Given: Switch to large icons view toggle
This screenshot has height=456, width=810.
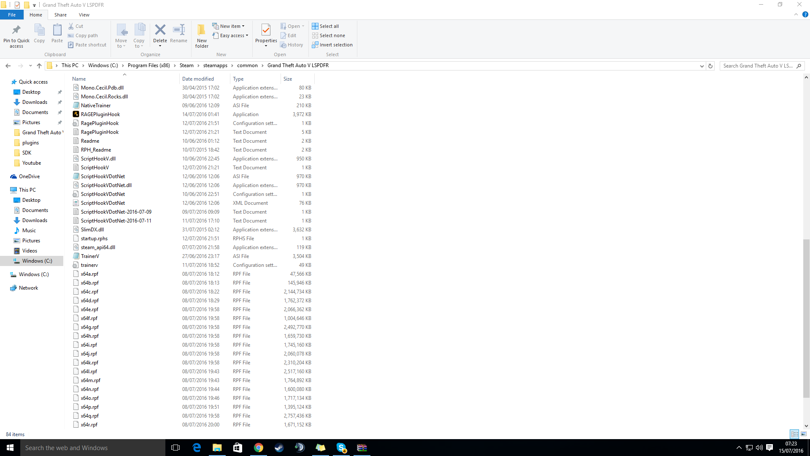Looking at the screenshot, I should pyautogui.click(x=804, y=434).
